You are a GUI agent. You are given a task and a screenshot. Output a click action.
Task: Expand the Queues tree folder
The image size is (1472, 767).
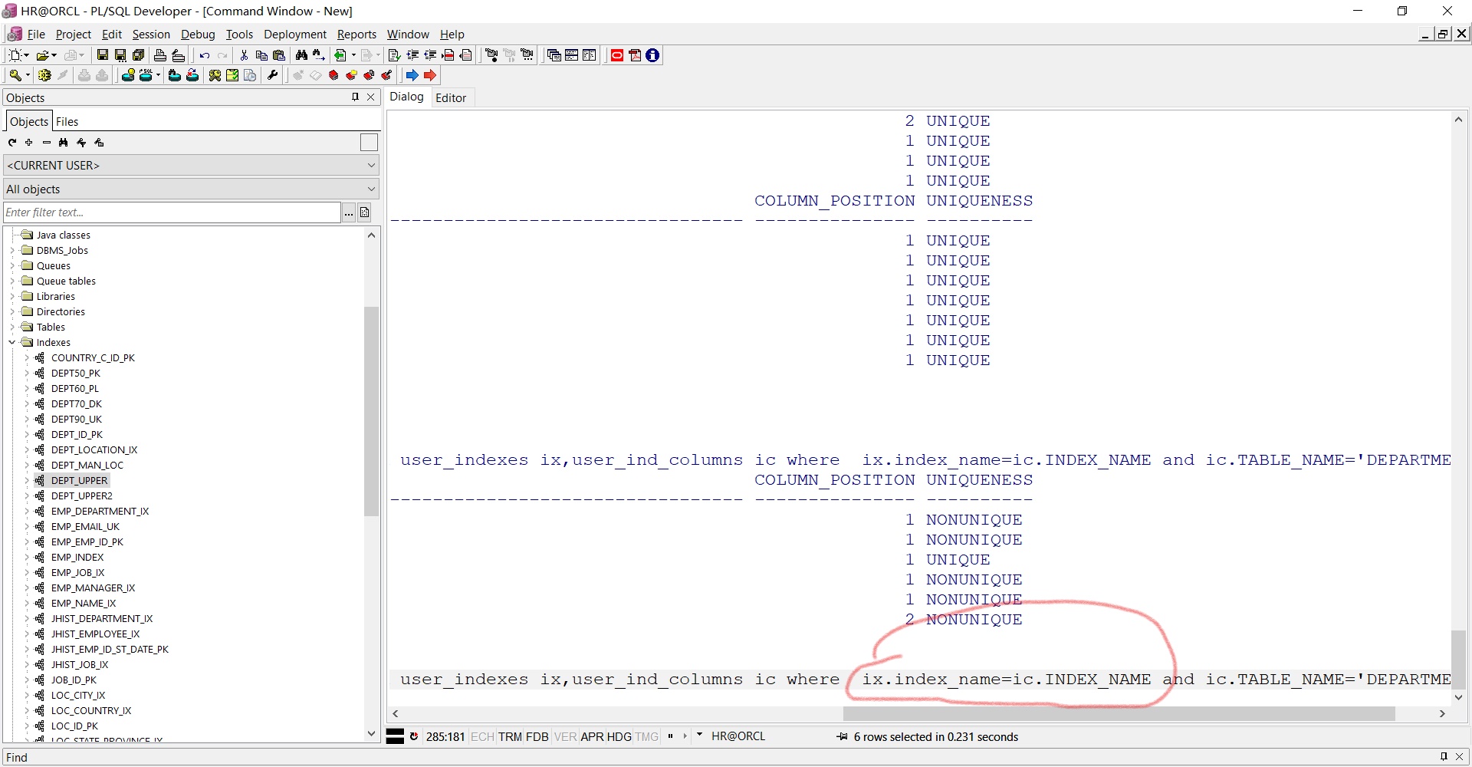[12, 266]
